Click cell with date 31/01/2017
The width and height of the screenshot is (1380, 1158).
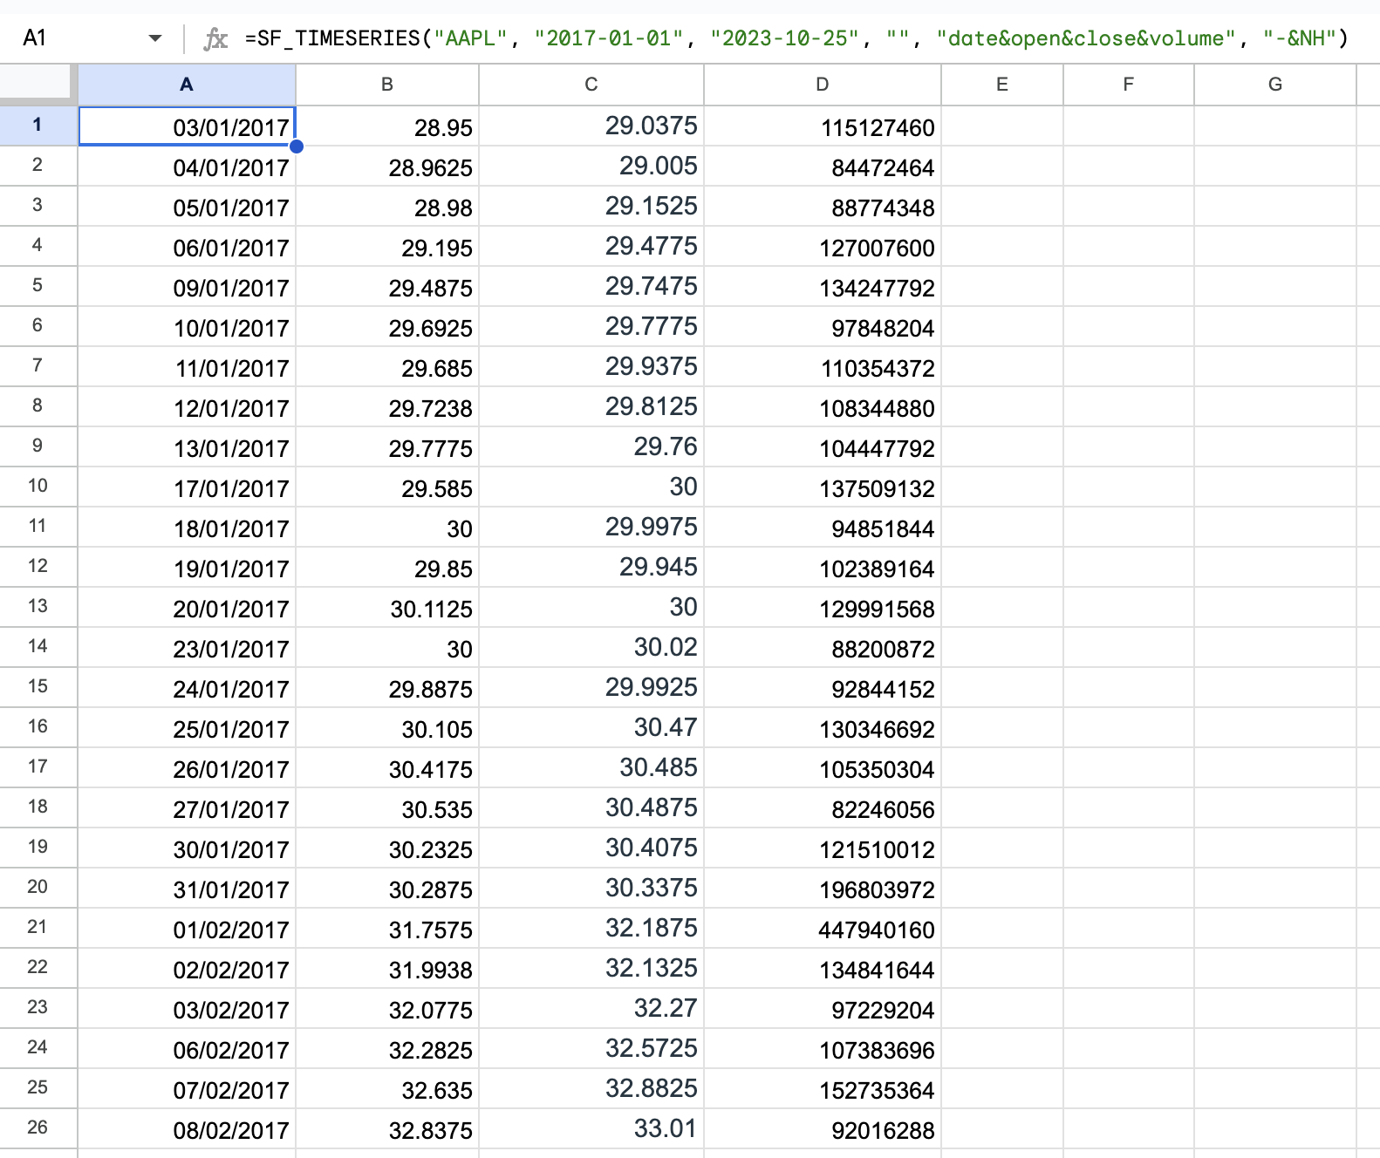click(x=187, y=889)
